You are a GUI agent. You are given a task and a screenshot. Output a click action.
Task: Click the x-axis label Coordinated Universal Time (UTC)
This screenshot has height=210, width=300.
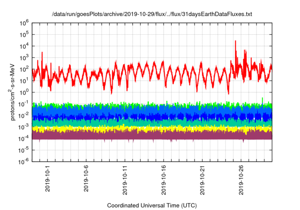pos(152,205)
